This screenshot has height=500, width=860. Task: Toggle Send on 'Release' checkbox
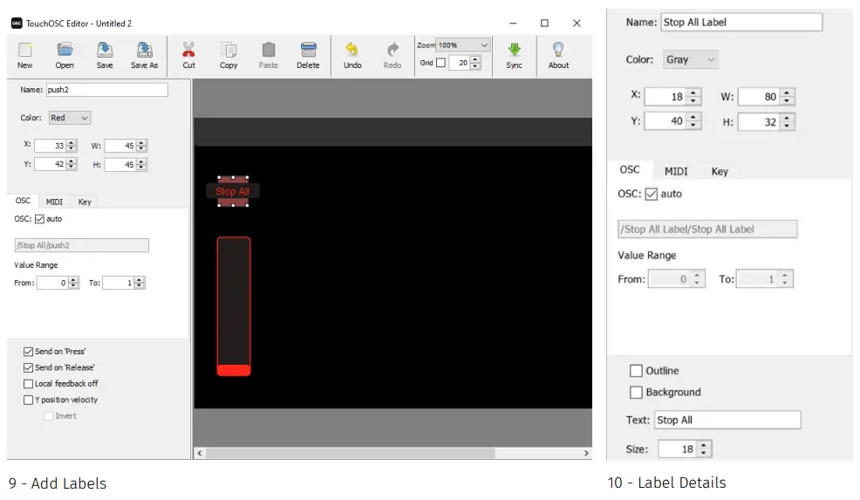28,367
